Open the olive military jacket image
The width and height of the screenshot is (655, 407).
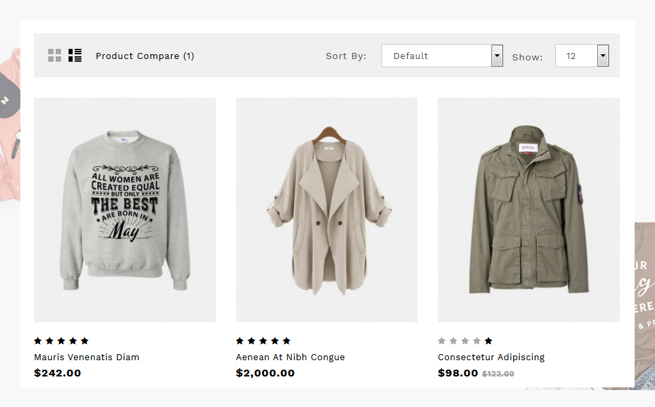coord(528,210)
